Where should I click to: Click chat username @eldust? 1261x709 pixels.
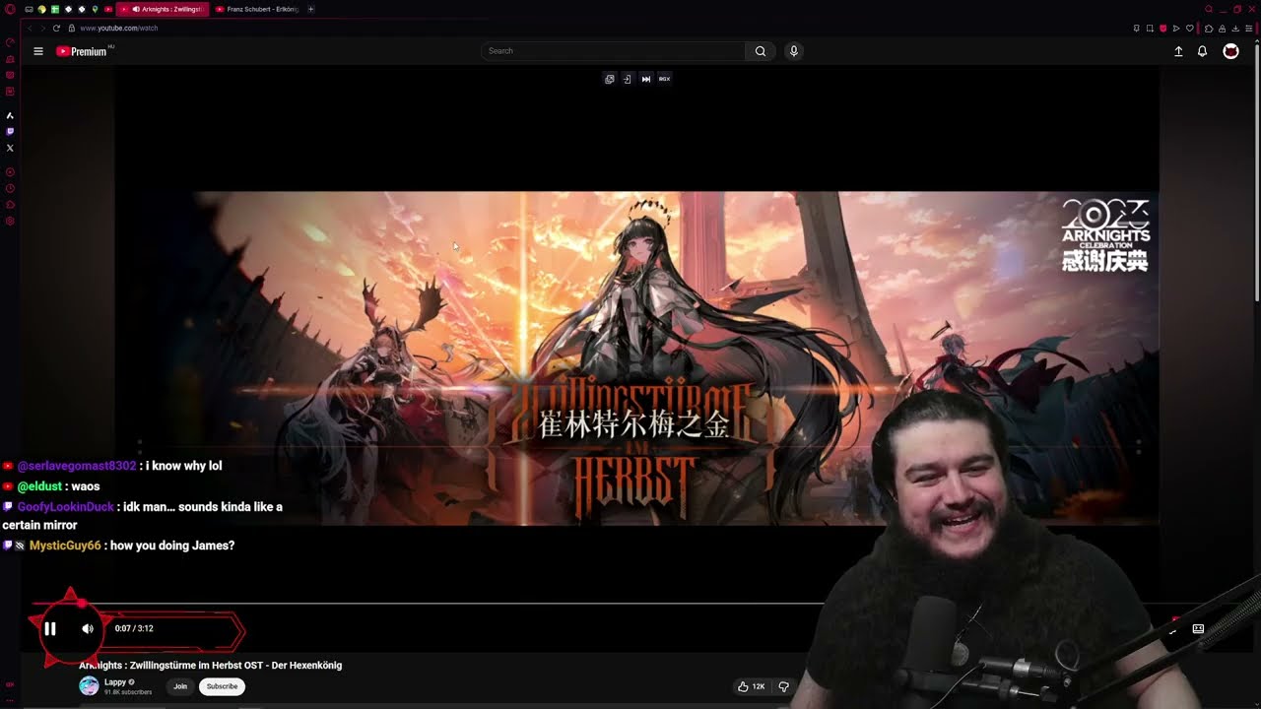coord(38,486)
